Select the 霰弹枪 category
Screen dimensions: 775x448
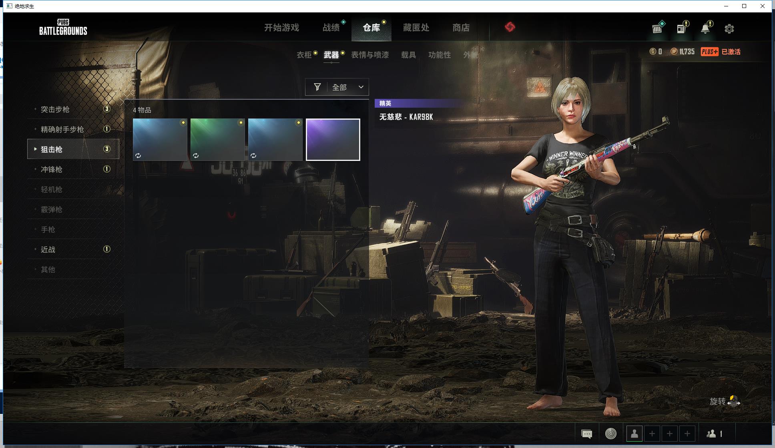tap(73, 209)
